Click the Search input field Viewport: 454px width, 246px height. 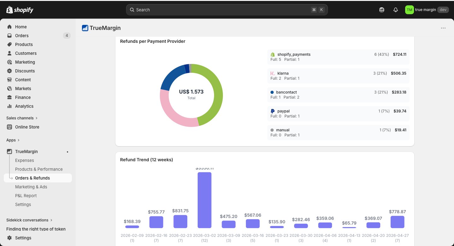coord(227,10)
